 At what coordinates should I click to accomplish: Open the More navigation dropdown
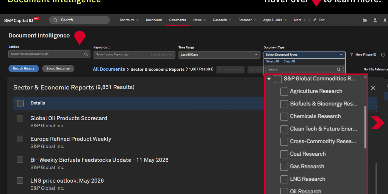coord(300,20)
